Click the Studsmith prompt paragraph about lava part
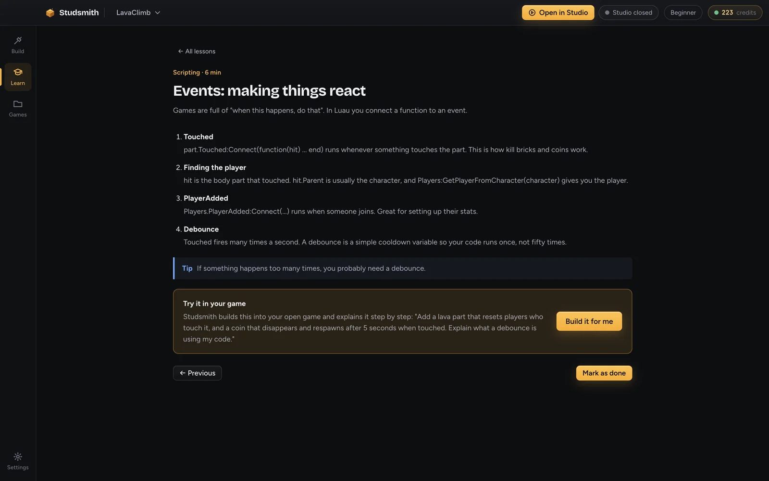 (363, 328)
